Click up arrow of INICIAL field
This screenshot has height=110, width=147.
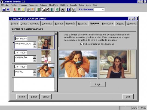[35, 71]
